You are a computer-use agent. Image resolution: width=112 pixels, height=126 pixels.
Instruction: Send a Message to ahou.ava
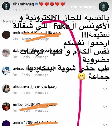(41, 93)
